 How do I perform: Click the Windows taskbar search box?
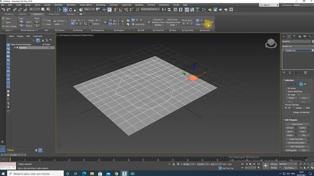36,174
